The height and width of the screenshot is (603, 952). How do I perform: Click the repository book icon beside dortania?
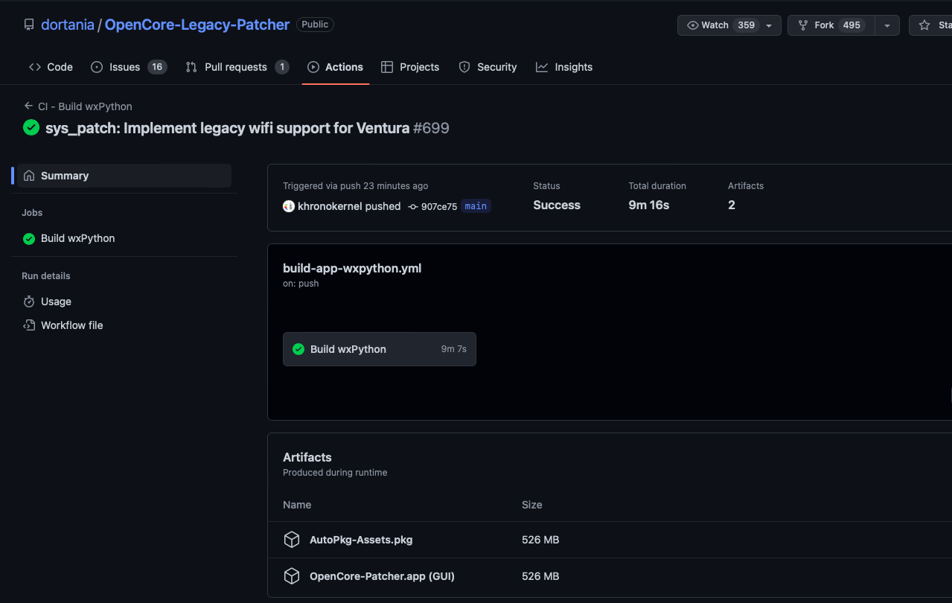(x=29, y=25)
